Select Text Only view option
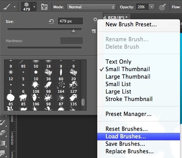This screenshot has height=158, width=182. pos(118,62)
